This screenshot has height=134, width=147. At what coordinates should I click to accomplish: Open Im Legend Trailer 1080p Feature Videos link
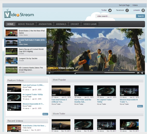[x=33, y=95]
